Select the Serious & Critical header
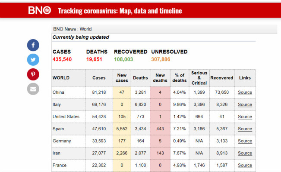 (199, 78)
